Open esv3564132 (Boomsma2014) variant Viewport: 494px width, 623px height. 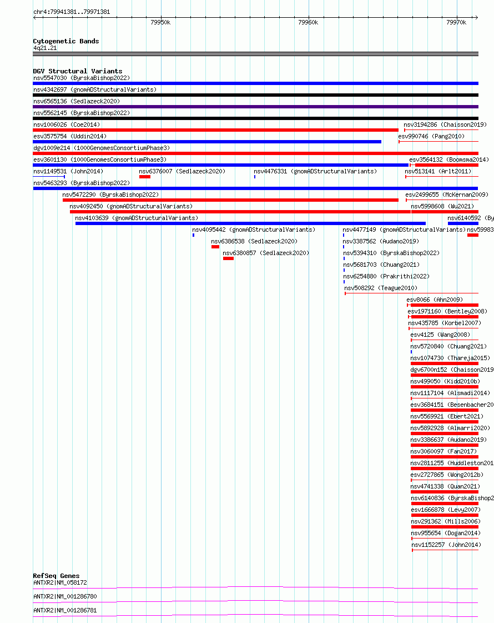[x=449, y=160]
